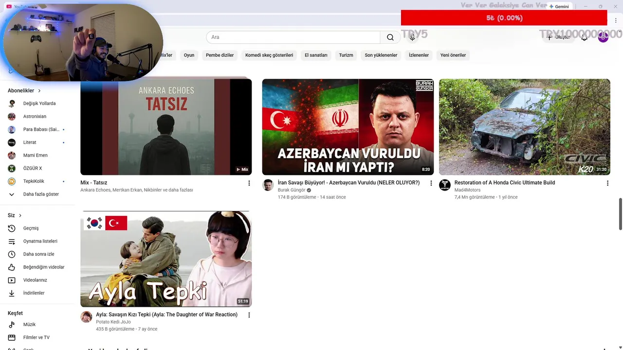Screen dimensions: 623x350
Task: Open browser three-dot menu
Action: coord(616,20)
